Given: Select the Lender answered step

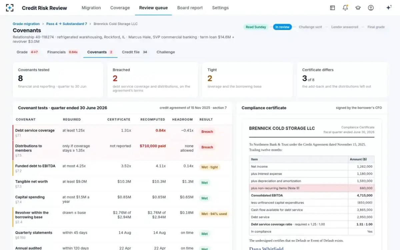Looking at the screenshot, I should pyautogui.click(x=345, y=27).
